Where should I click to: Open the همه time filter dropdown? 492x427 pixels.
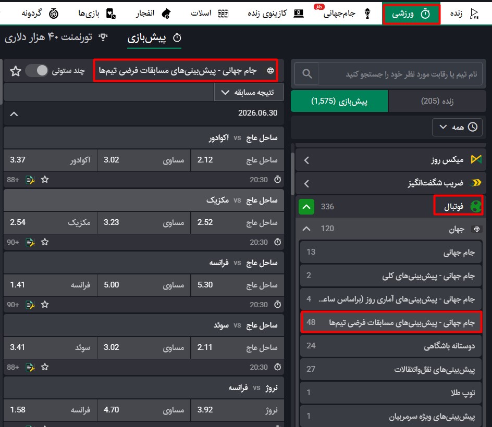pos(458,127)
